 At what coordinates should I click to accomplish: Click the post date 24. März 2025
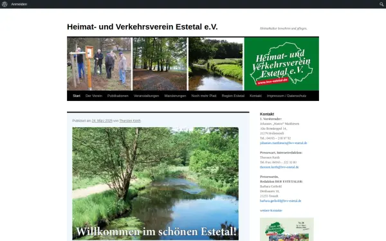(102, 121)
